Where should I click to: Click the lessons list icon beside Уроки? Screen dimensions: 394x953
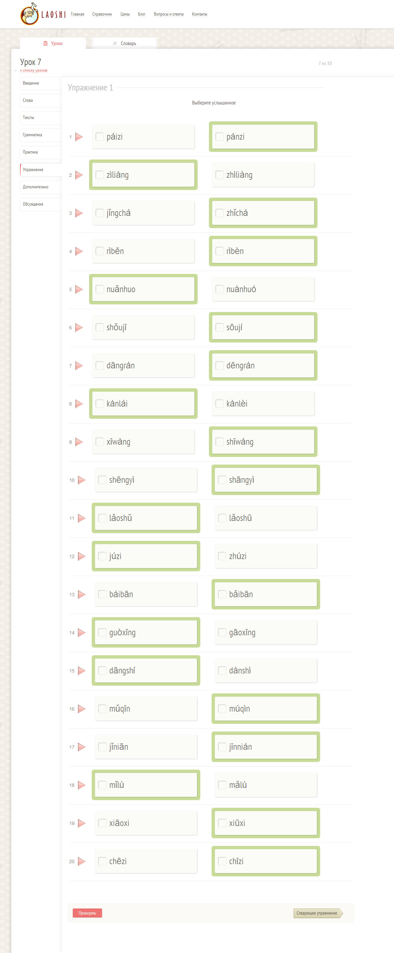[45, 43]
